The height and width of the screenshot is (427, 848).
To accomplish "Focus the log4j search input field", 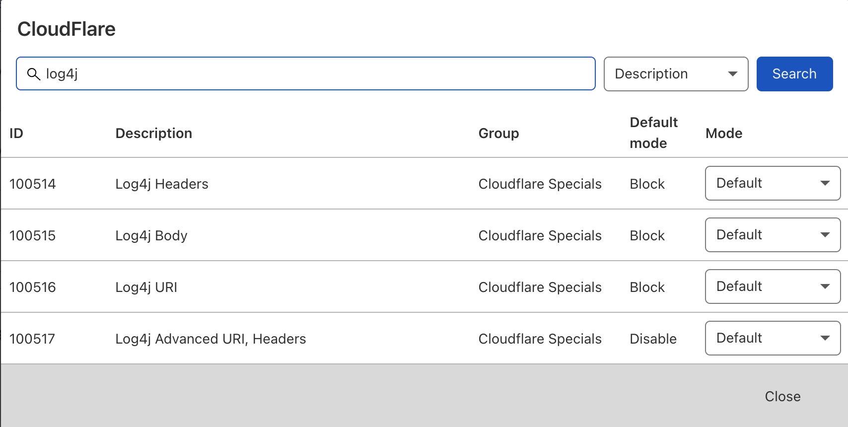I will (306, 73).
